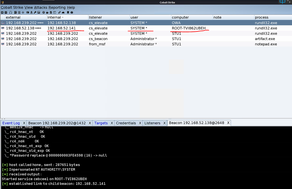Viewport: 292px width, 189px height.
Task: Click beacon icon of from_msf row
Action: [x=3, y=44]
